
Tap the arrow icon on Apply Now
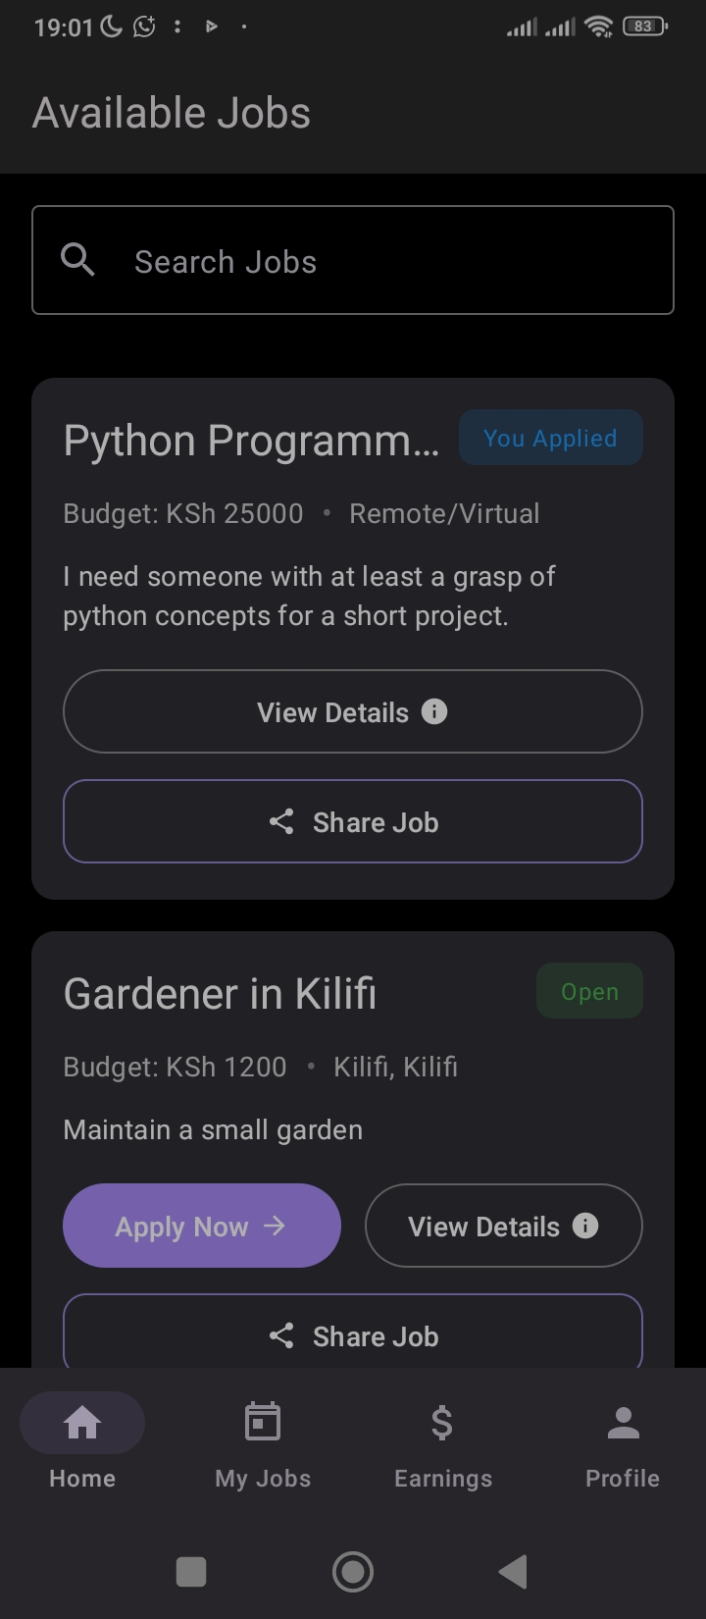pyautogui.click(x=275, y=1226)
